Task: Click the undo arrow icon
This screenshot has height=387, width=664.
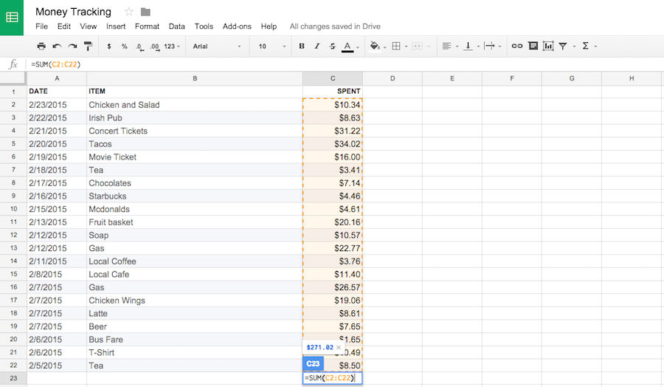Action: (x=57, y=47)
